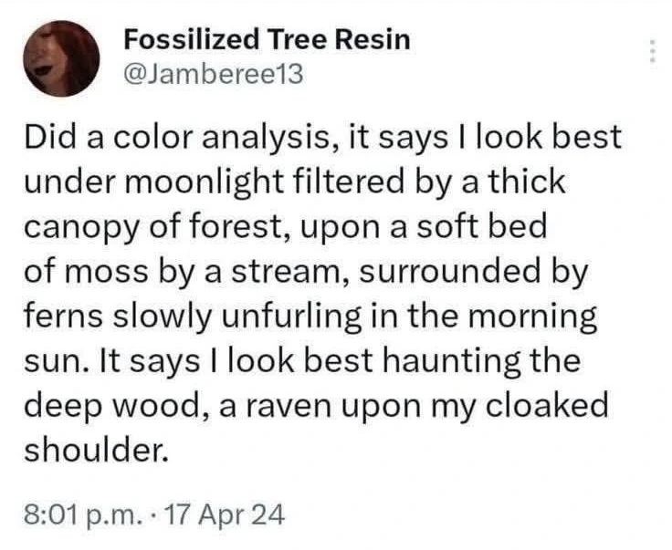Screen dimensions: 672x550
Task: Open the three-dot more options menu
Action: [652, 52]
